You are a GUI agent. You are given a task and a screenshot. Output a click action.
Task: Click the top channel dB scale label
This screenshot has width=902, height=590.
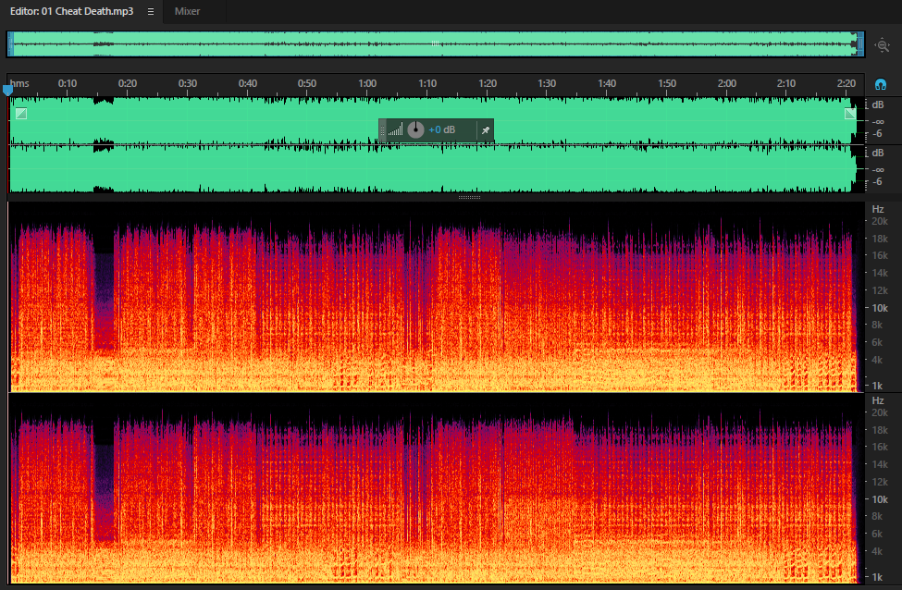click(x=877, y=104)
